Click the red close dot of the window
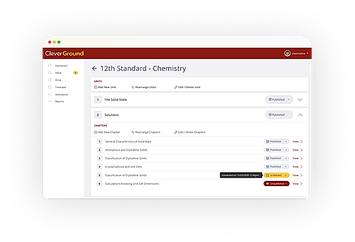The height and width of the screenshot is (242, 355). point(49,42)
